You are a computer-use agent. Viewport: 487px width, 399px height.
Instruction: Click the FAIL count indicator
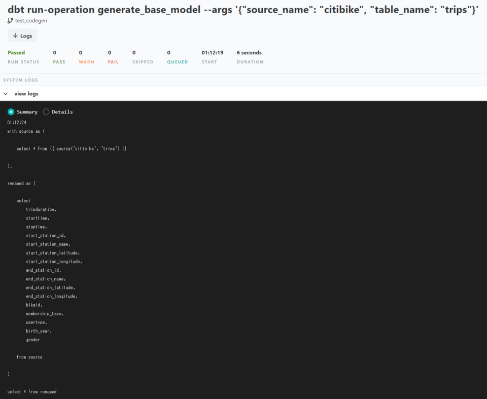click(113, 57)
